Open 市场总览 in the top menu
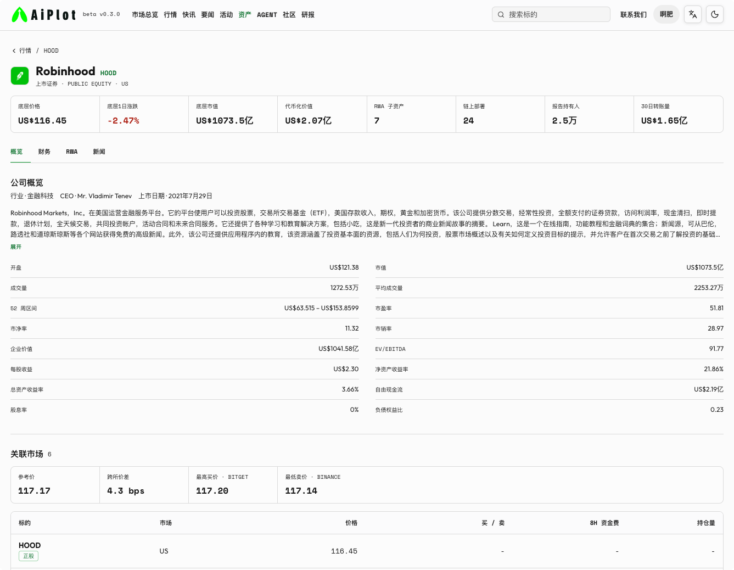 point(145,15)
